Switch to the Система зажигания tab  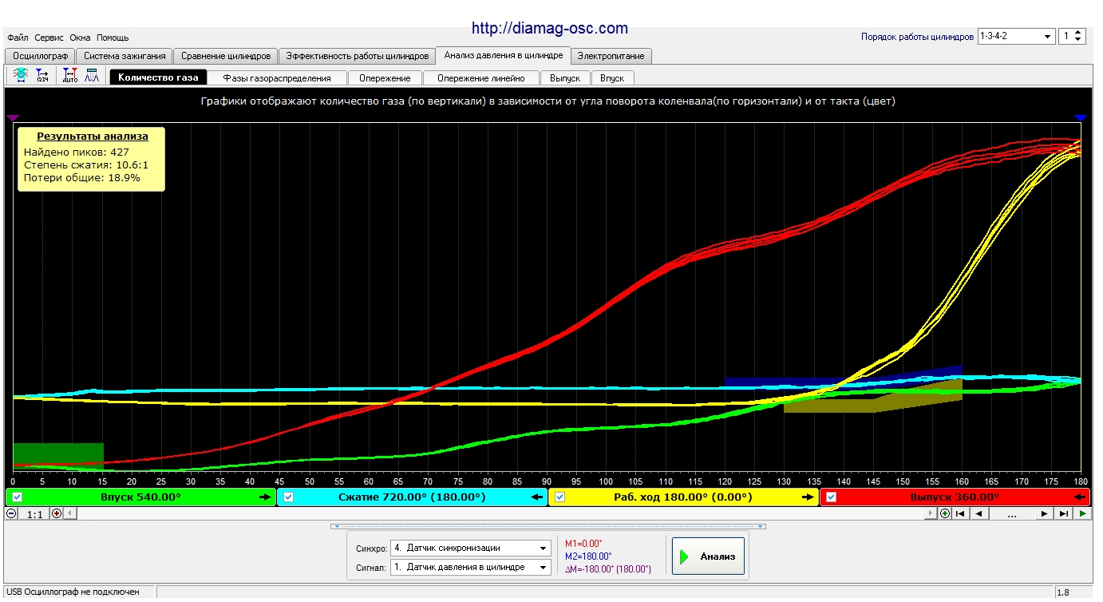pos(125,56)
